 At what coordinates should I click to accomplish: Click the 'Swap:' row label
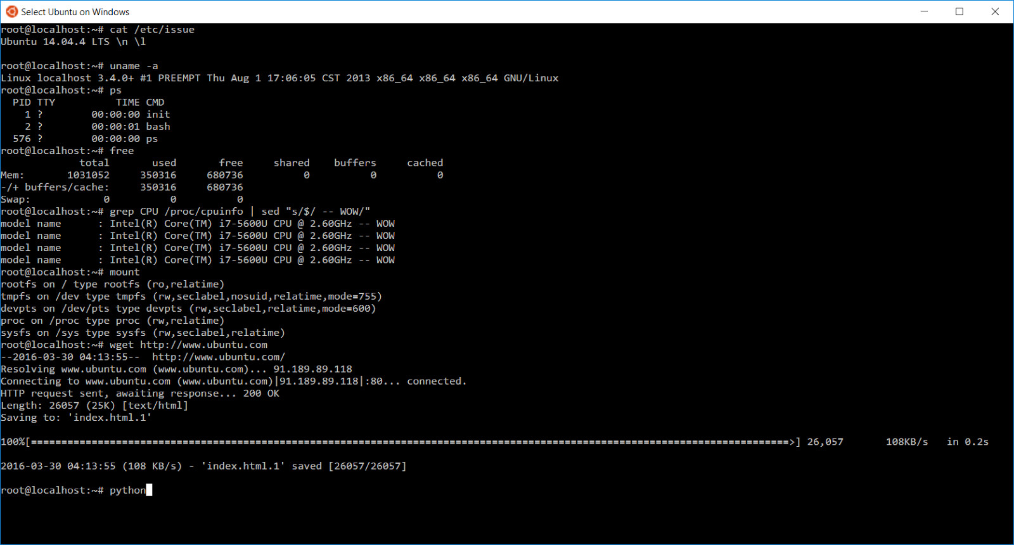(x=15, y=200)
